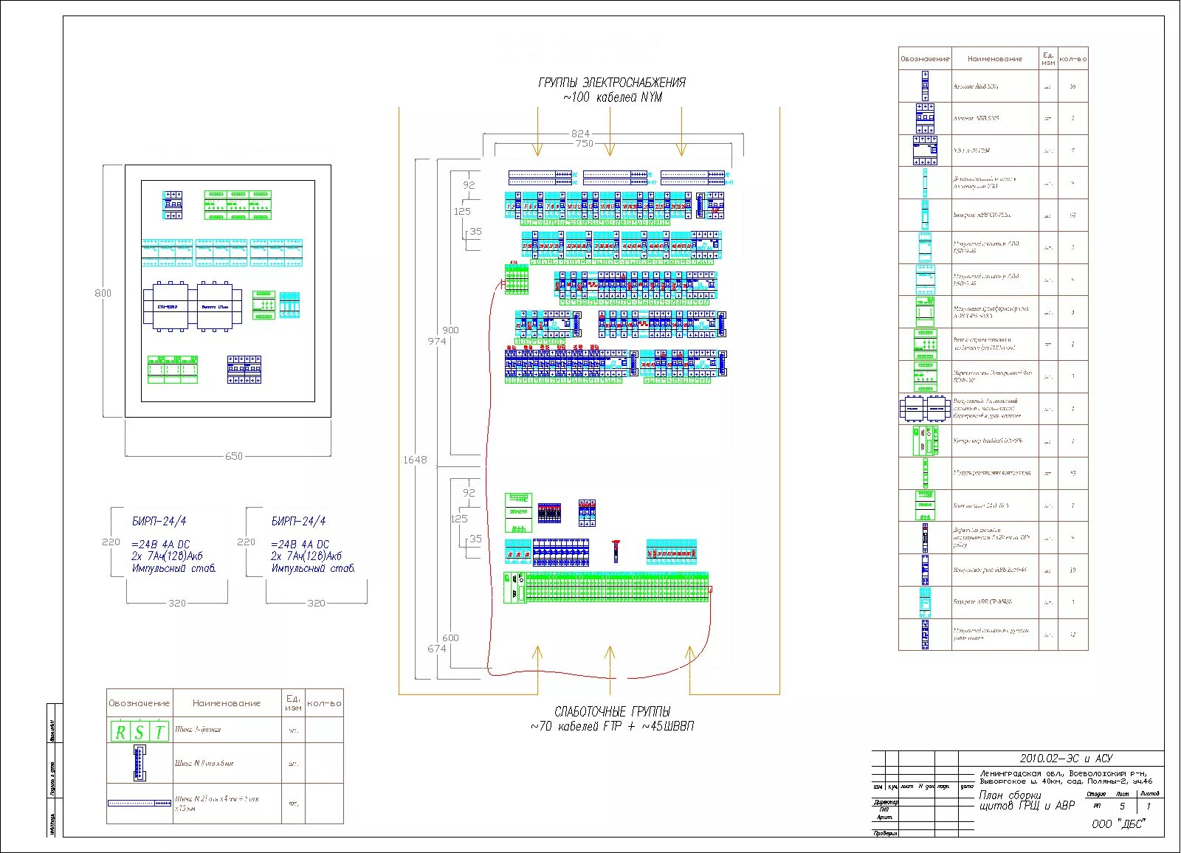This screenshot has height=853, width=1181.
Task: Click the blue breaker block at bottom of small cabinet
Action: point(244,370)
